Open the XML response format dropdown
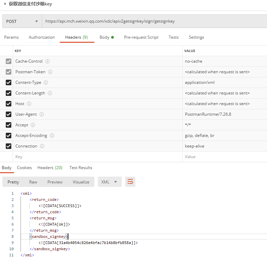267x268 pixels. click(x=110, y=182)
